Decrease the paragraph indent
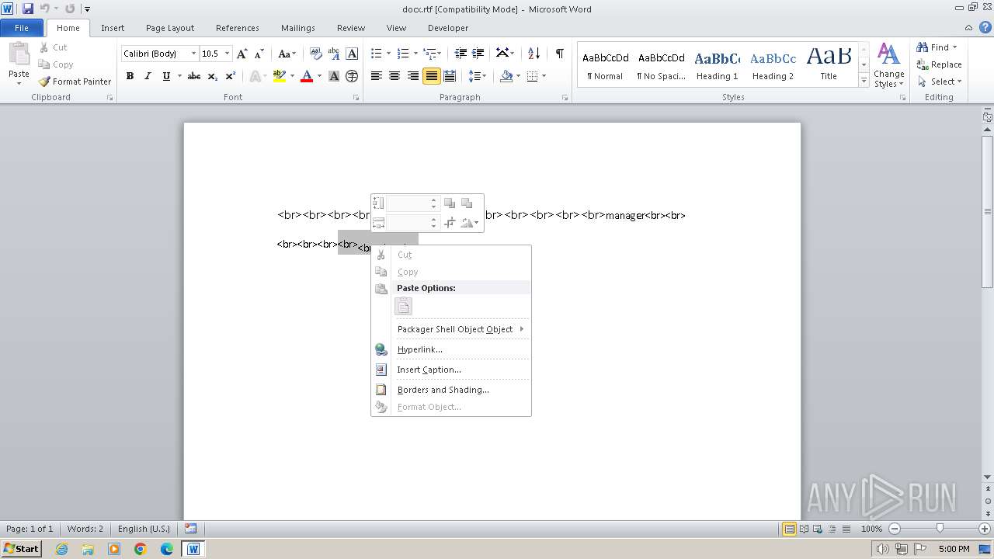 [461, 54]
